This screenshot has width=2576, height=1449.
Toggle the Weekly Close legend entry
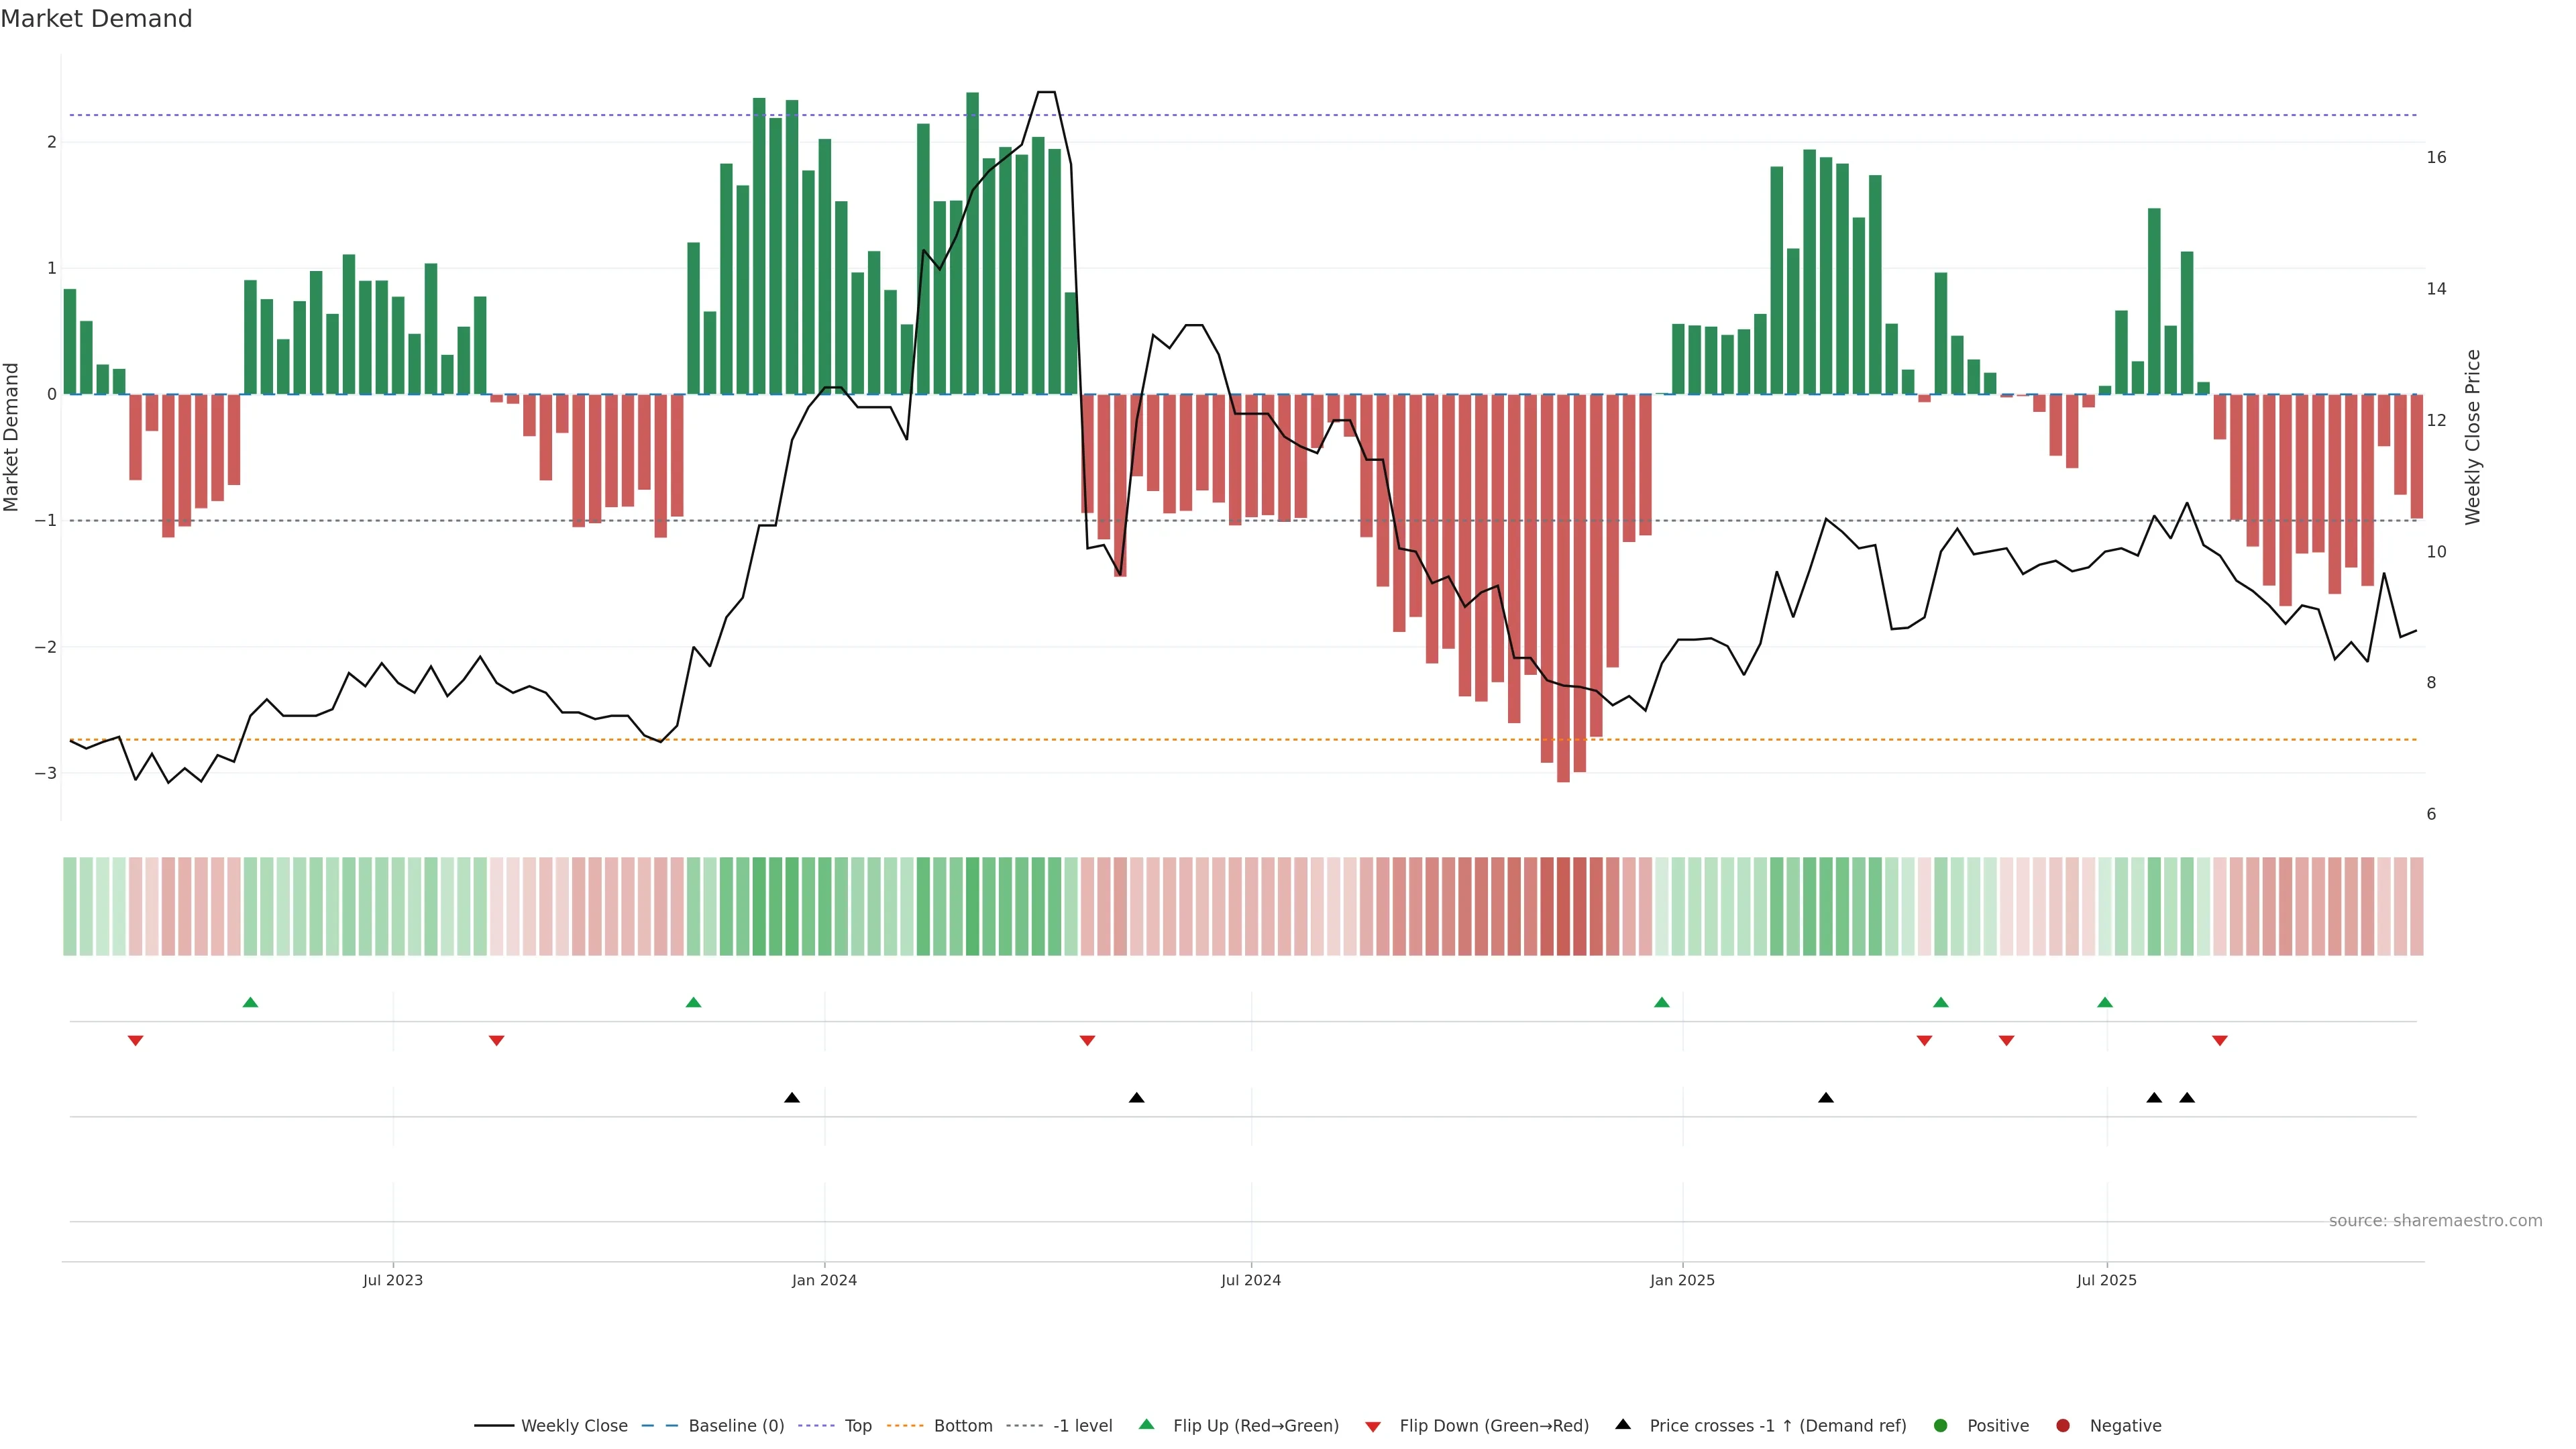pyautogui.click(x=574, y=1426)
